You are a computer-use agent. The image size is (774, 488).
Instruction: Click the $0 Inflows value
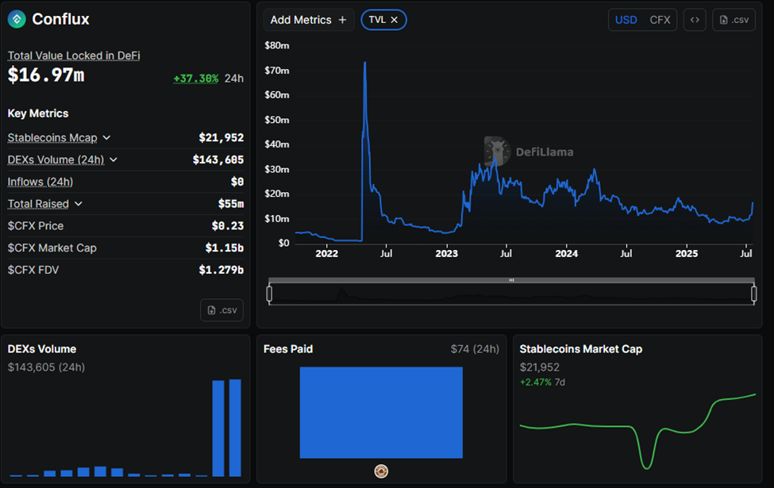pyautogui.click(x=237, y=182)
